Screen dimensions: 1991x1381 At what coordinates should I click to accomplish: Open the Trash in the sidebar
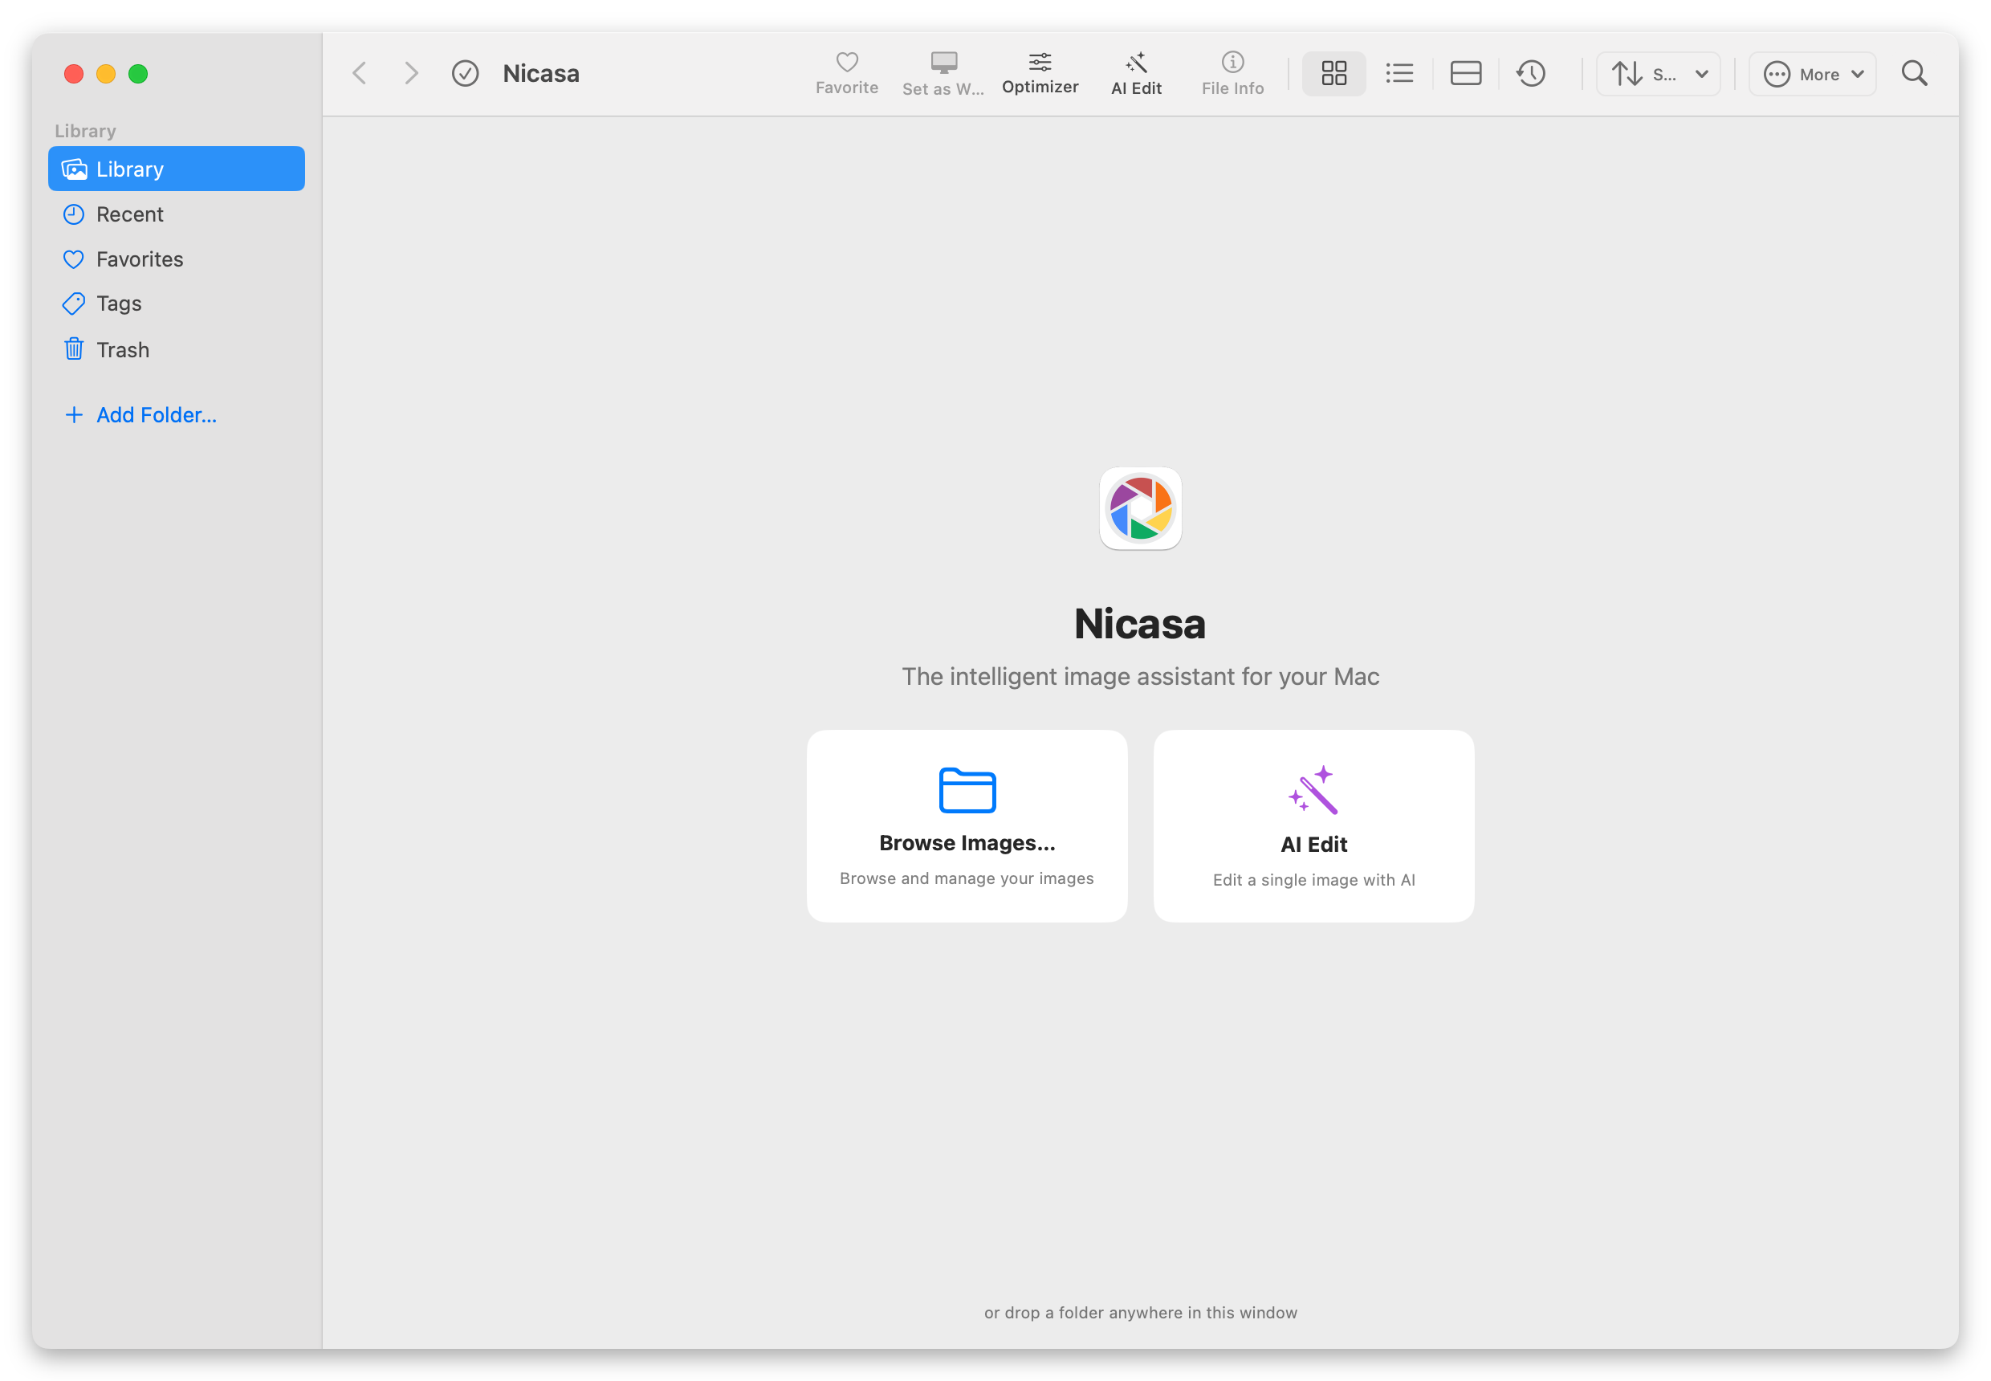tap(177, 349)
